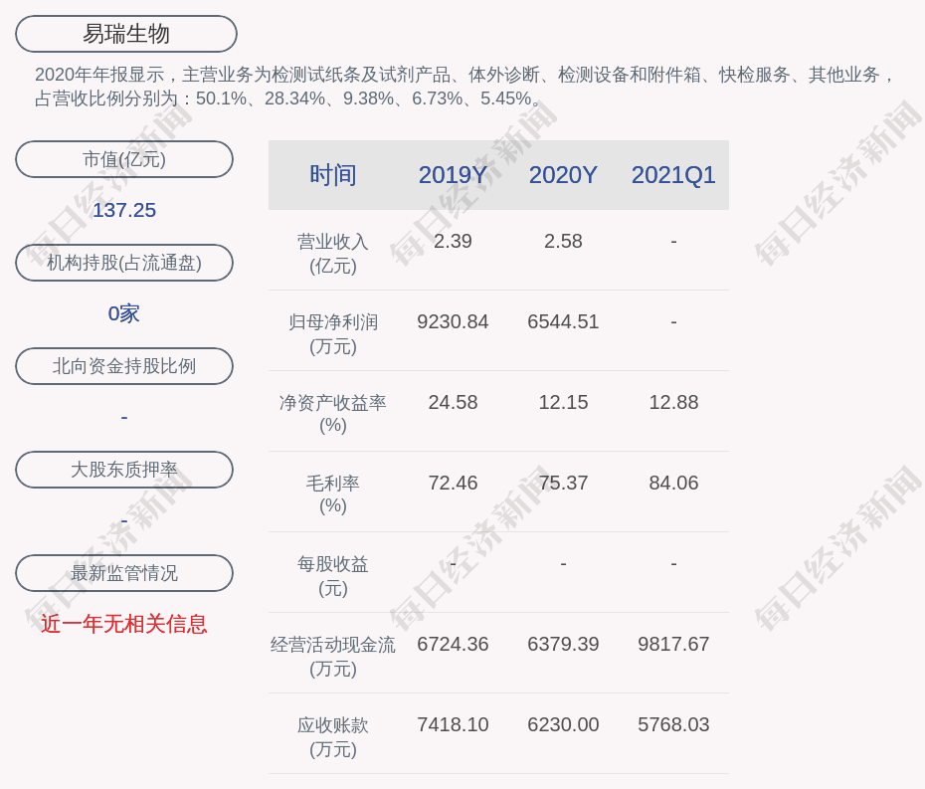The image size is (925, 789).
Task: Click the 时间 column header
Action: coord(333,175)
